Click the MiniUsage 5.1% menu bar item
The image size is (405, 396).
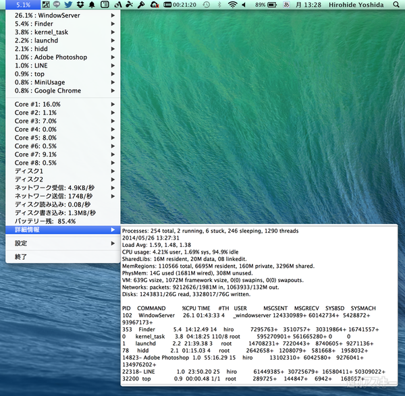[23, 5]
